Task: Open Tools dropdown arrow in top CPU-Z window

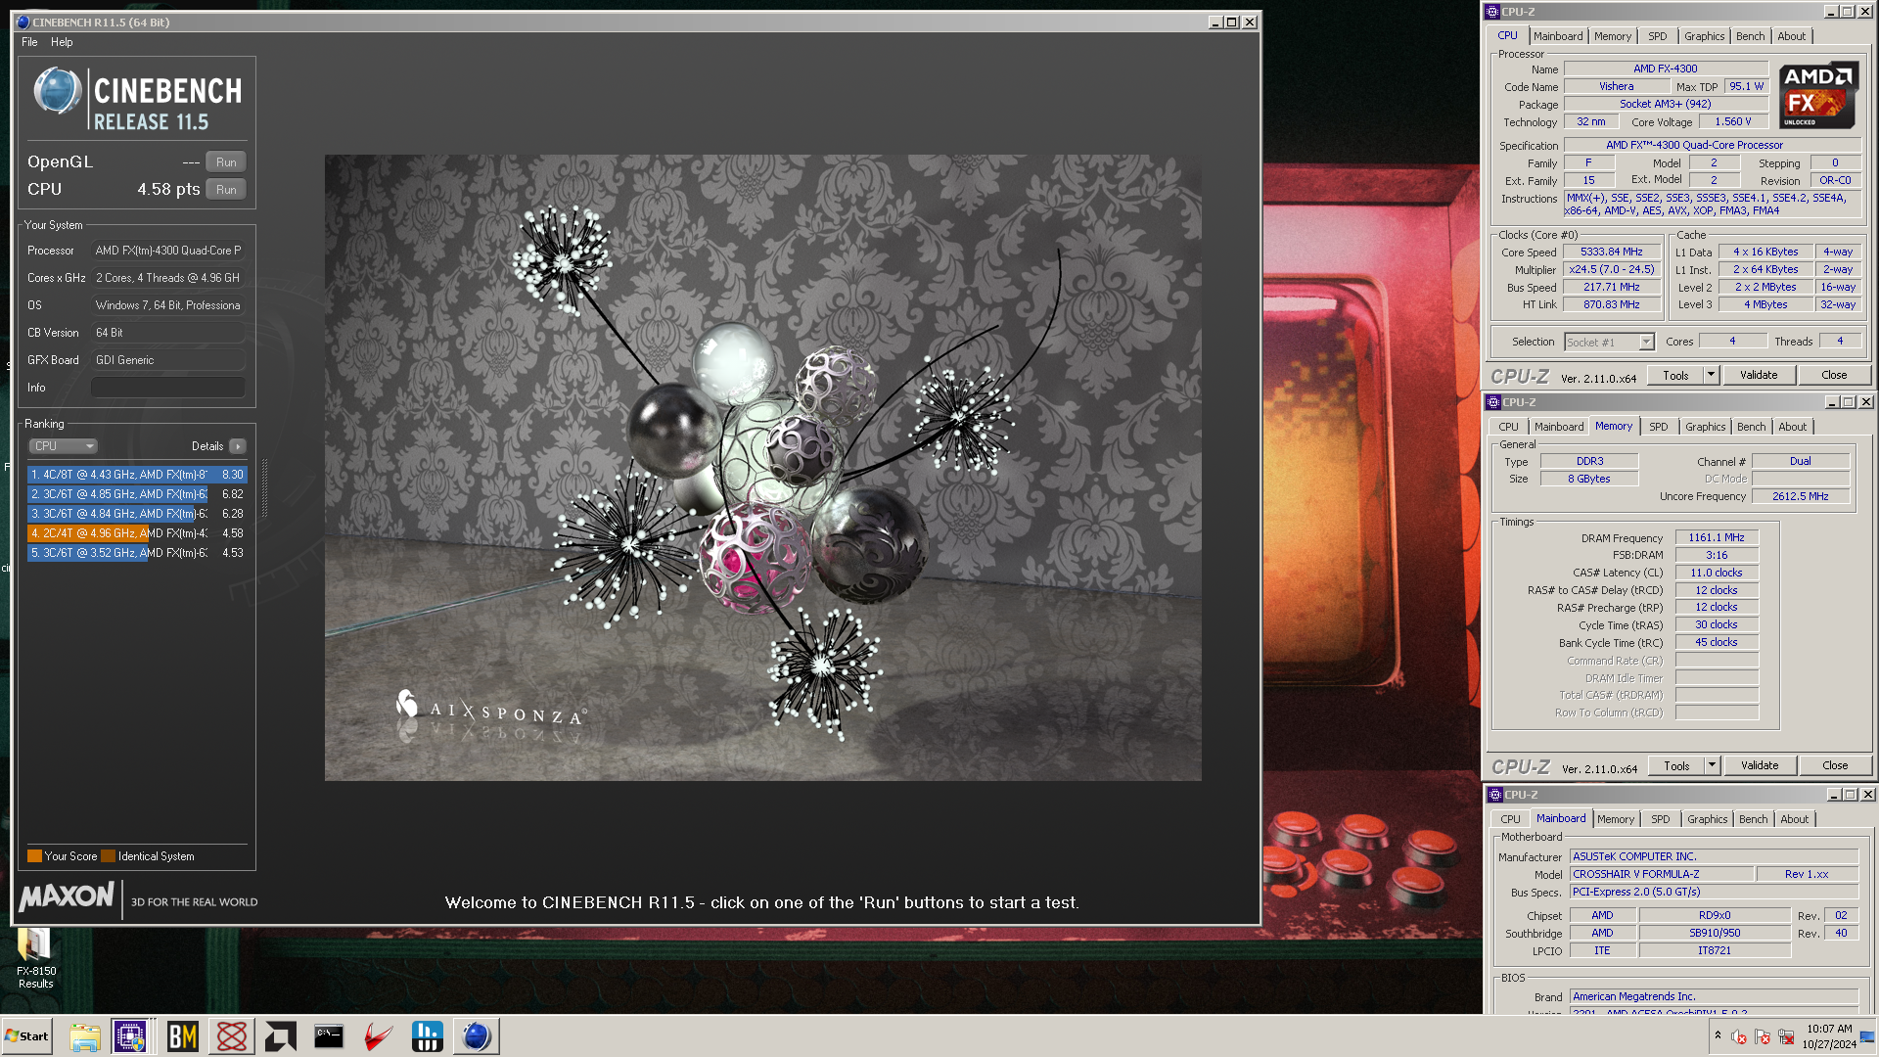Action: click(x=1711, y=375)
